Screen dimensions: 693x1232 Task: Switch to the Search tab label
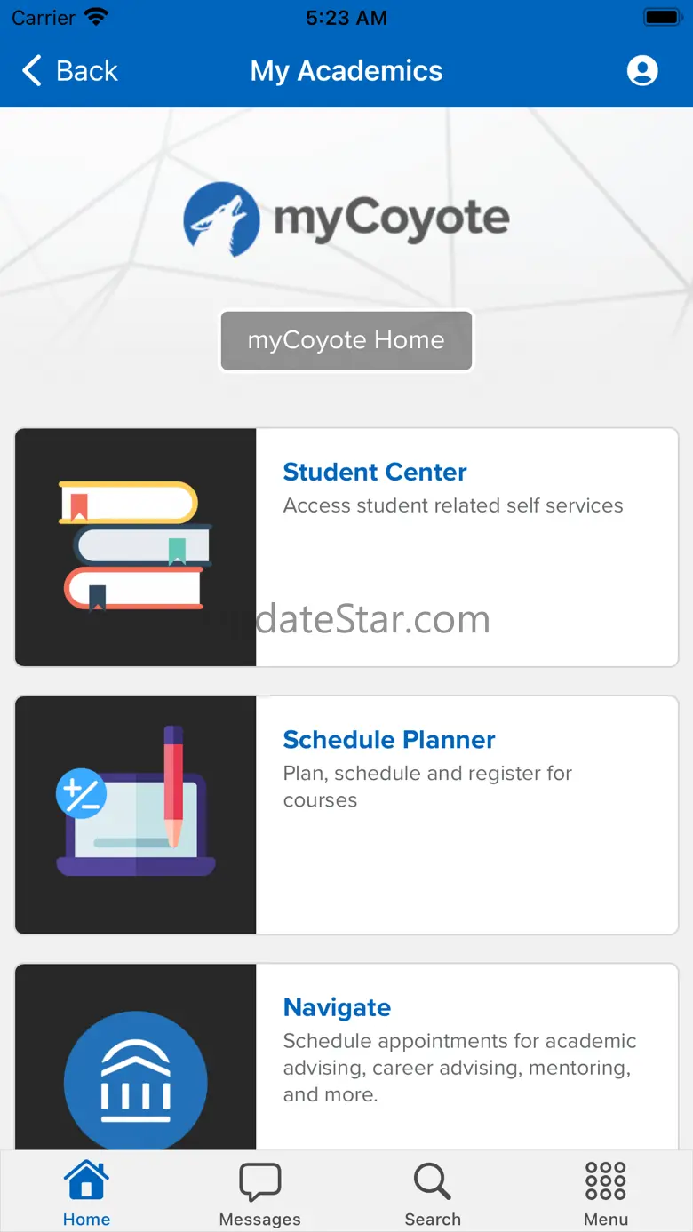point(433,1220)
